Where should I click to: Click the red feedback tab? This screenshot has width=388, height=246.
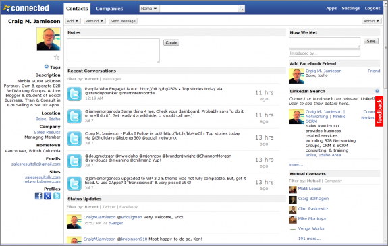pos(379,111)
